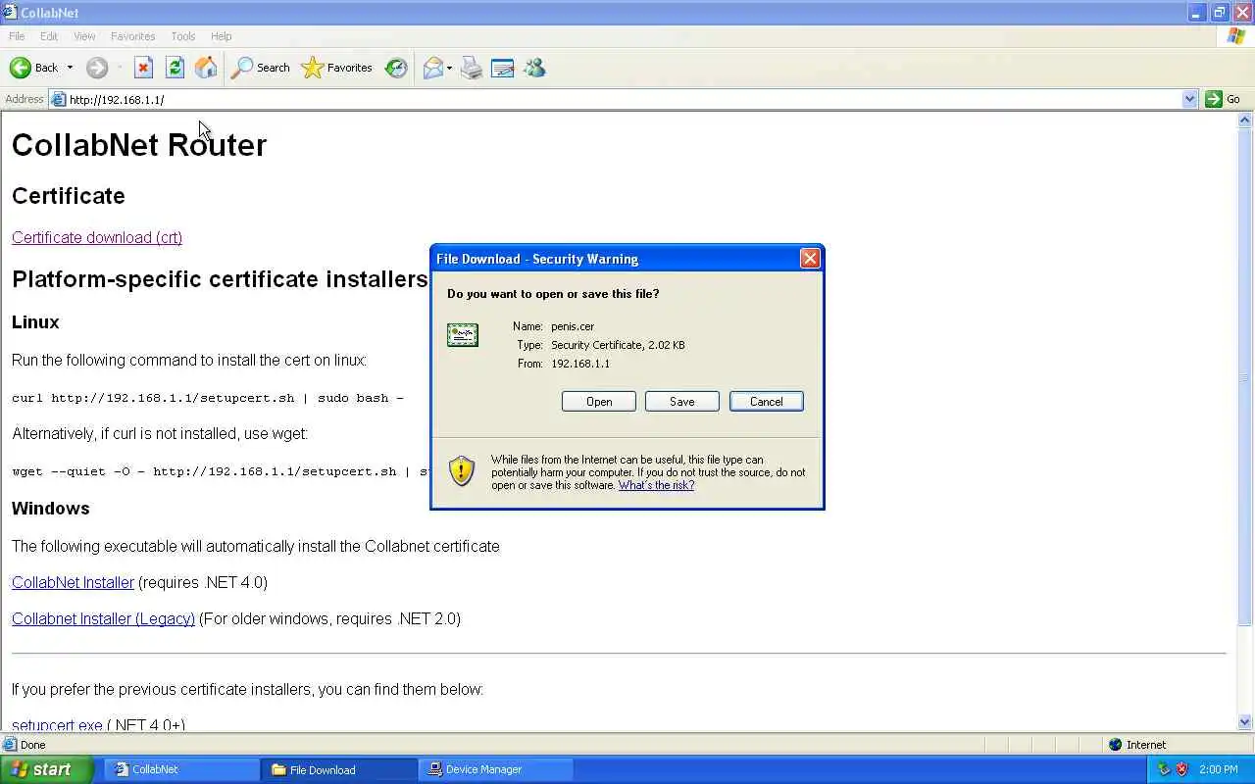Viewport: 1255px width, 784px height.
Task: Click the IE page icon in address bar
Action: (x=58, y=99)
